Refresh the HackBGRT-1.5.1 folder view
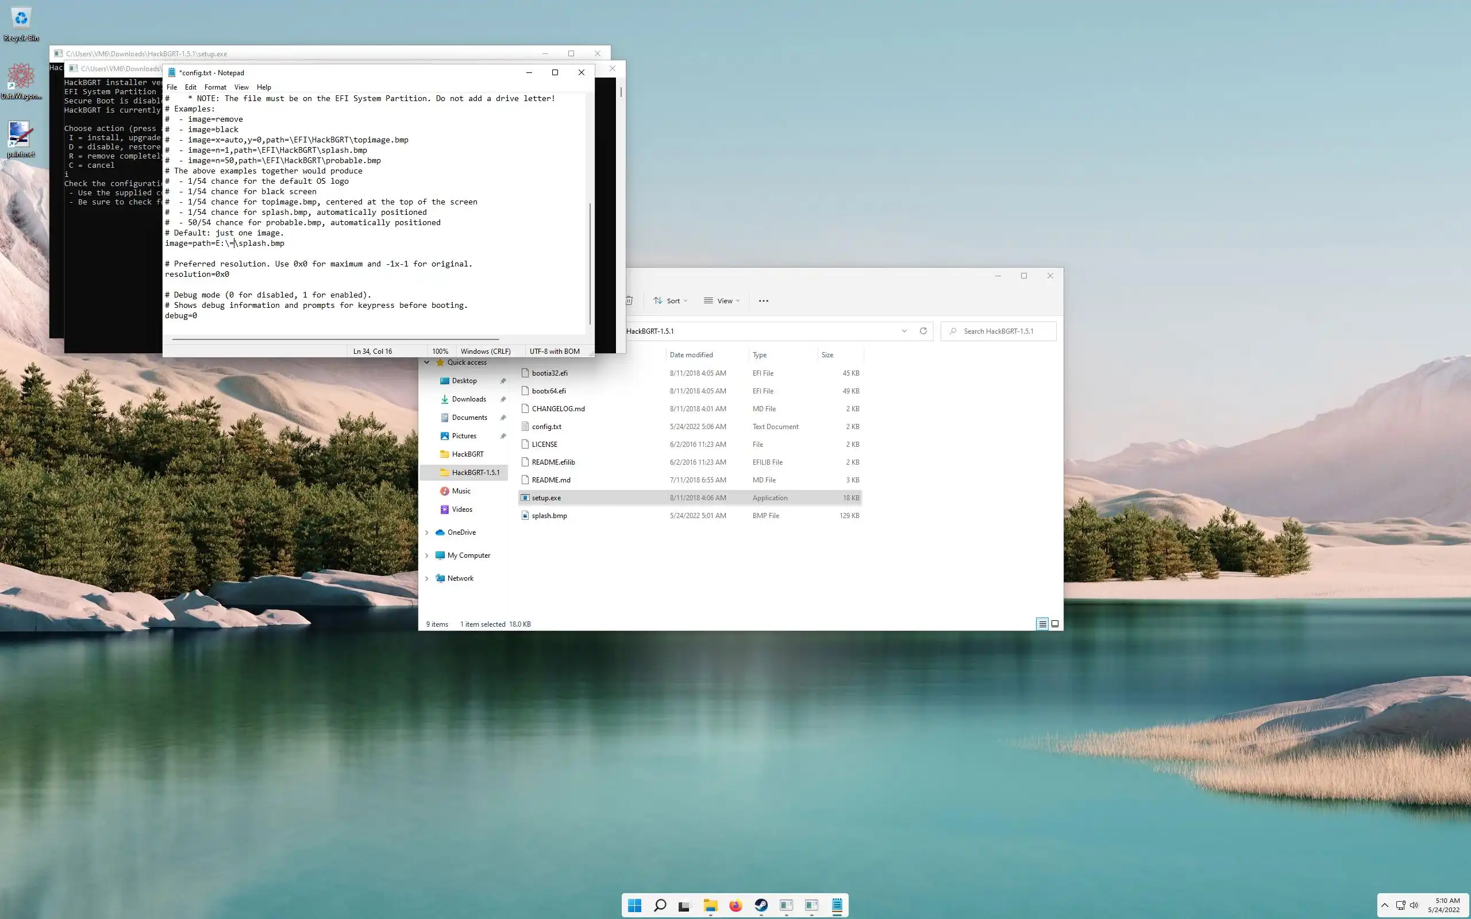 point(923,331)
